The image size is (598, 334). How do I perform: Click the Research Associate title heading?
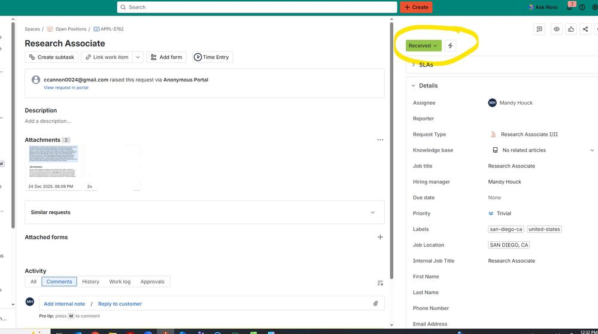[x=65, y=44]
